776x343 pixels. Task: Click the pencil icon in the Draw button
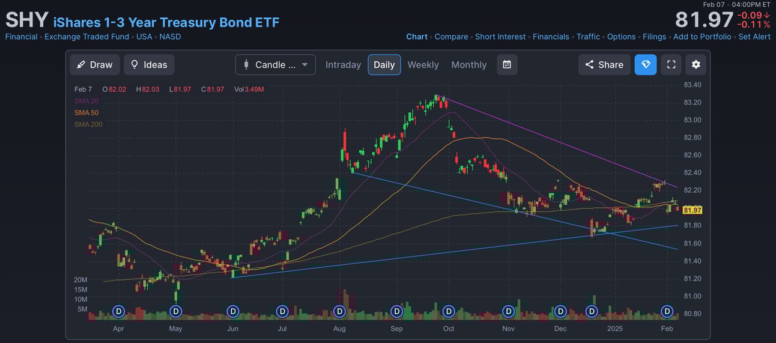coord(81,65)
